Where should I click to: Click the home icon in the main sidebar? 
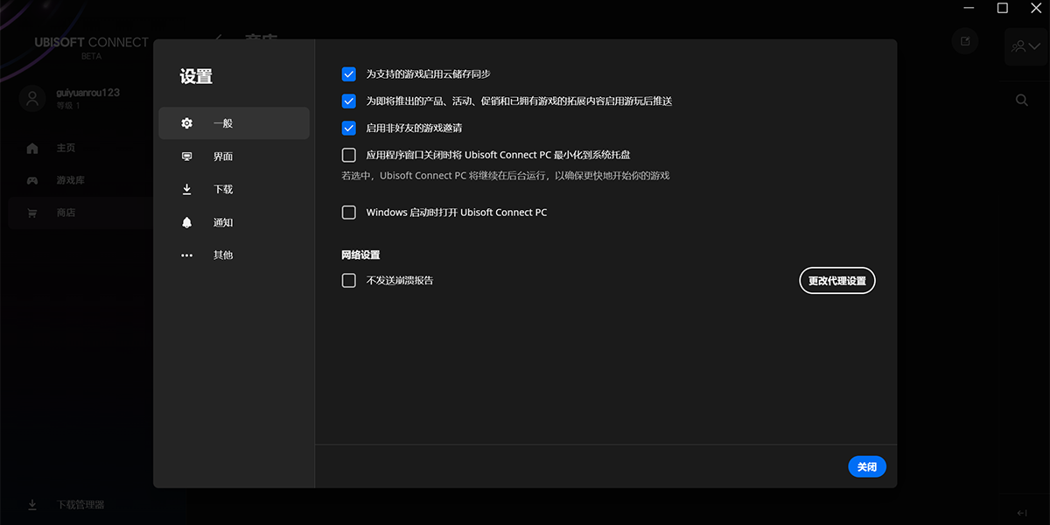(32, 148)
